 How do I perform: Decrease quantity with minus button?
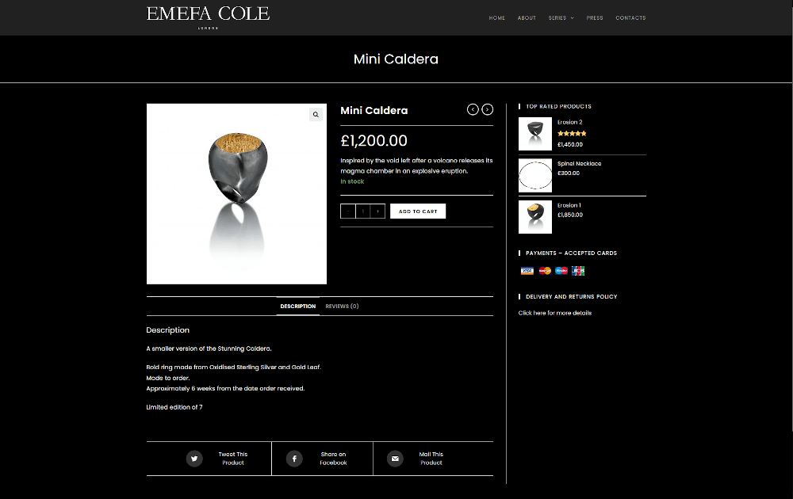coord(348,211)
